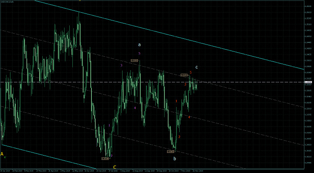
Task: Click the red wave number 4 label
Action: point(189,117)
